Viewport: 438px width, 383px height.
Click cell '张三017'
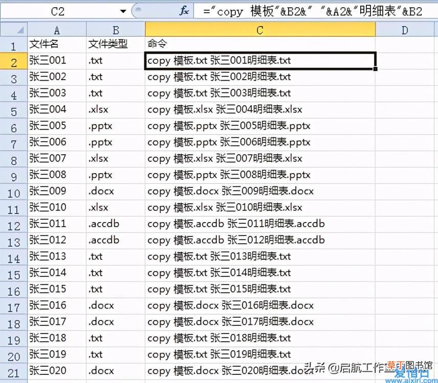click(57, 322)
